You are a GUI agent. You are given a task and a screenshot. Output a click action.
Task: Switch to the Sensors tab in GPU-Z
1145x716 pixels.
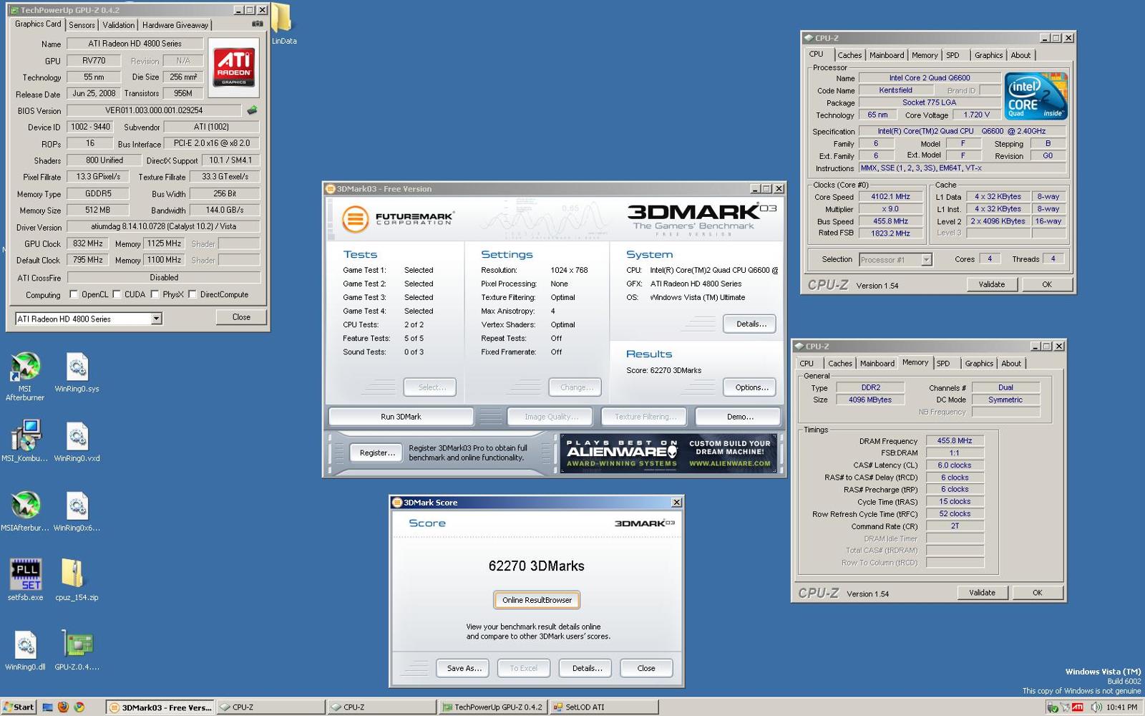click(82, 25)
